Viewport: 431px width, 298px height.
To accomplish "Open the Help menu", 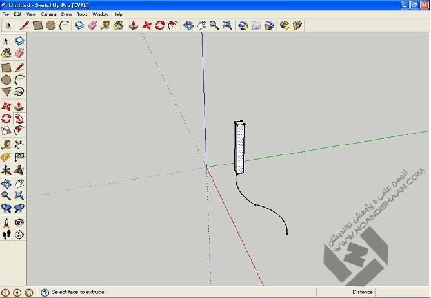I will [x=117, y=14].
